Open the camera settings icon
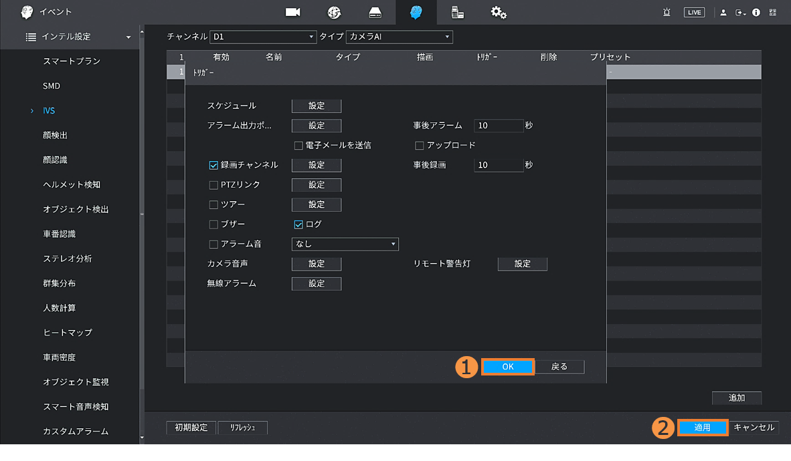 pyautogui.click(x=292, y=12)
